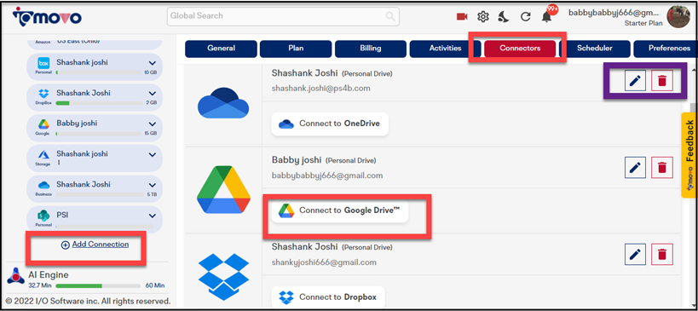
Task: Click the iomovo logo
Action: (47, 17)
